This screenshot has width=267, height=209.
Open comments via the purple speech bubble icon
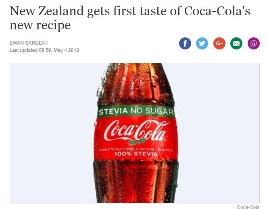coord(254,43)
